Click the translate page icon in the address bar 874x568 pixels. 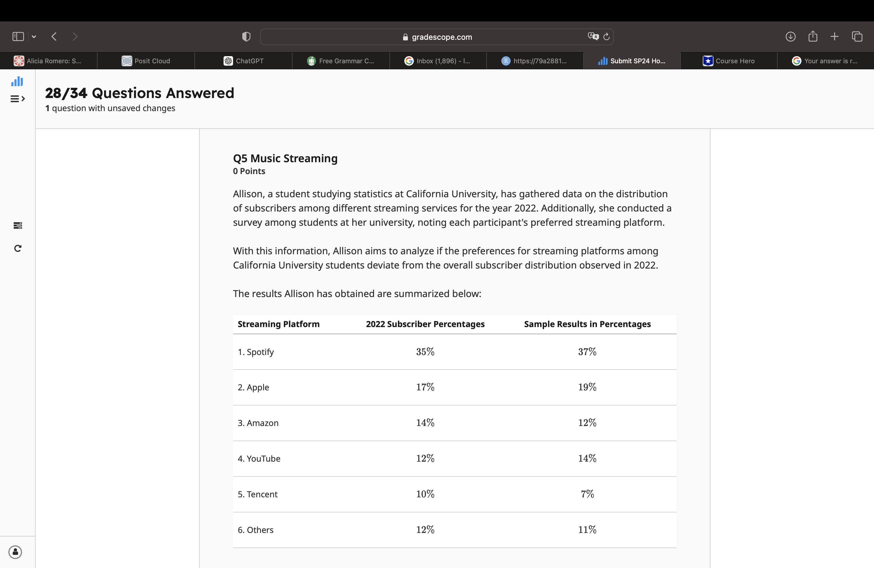[593, 37]
